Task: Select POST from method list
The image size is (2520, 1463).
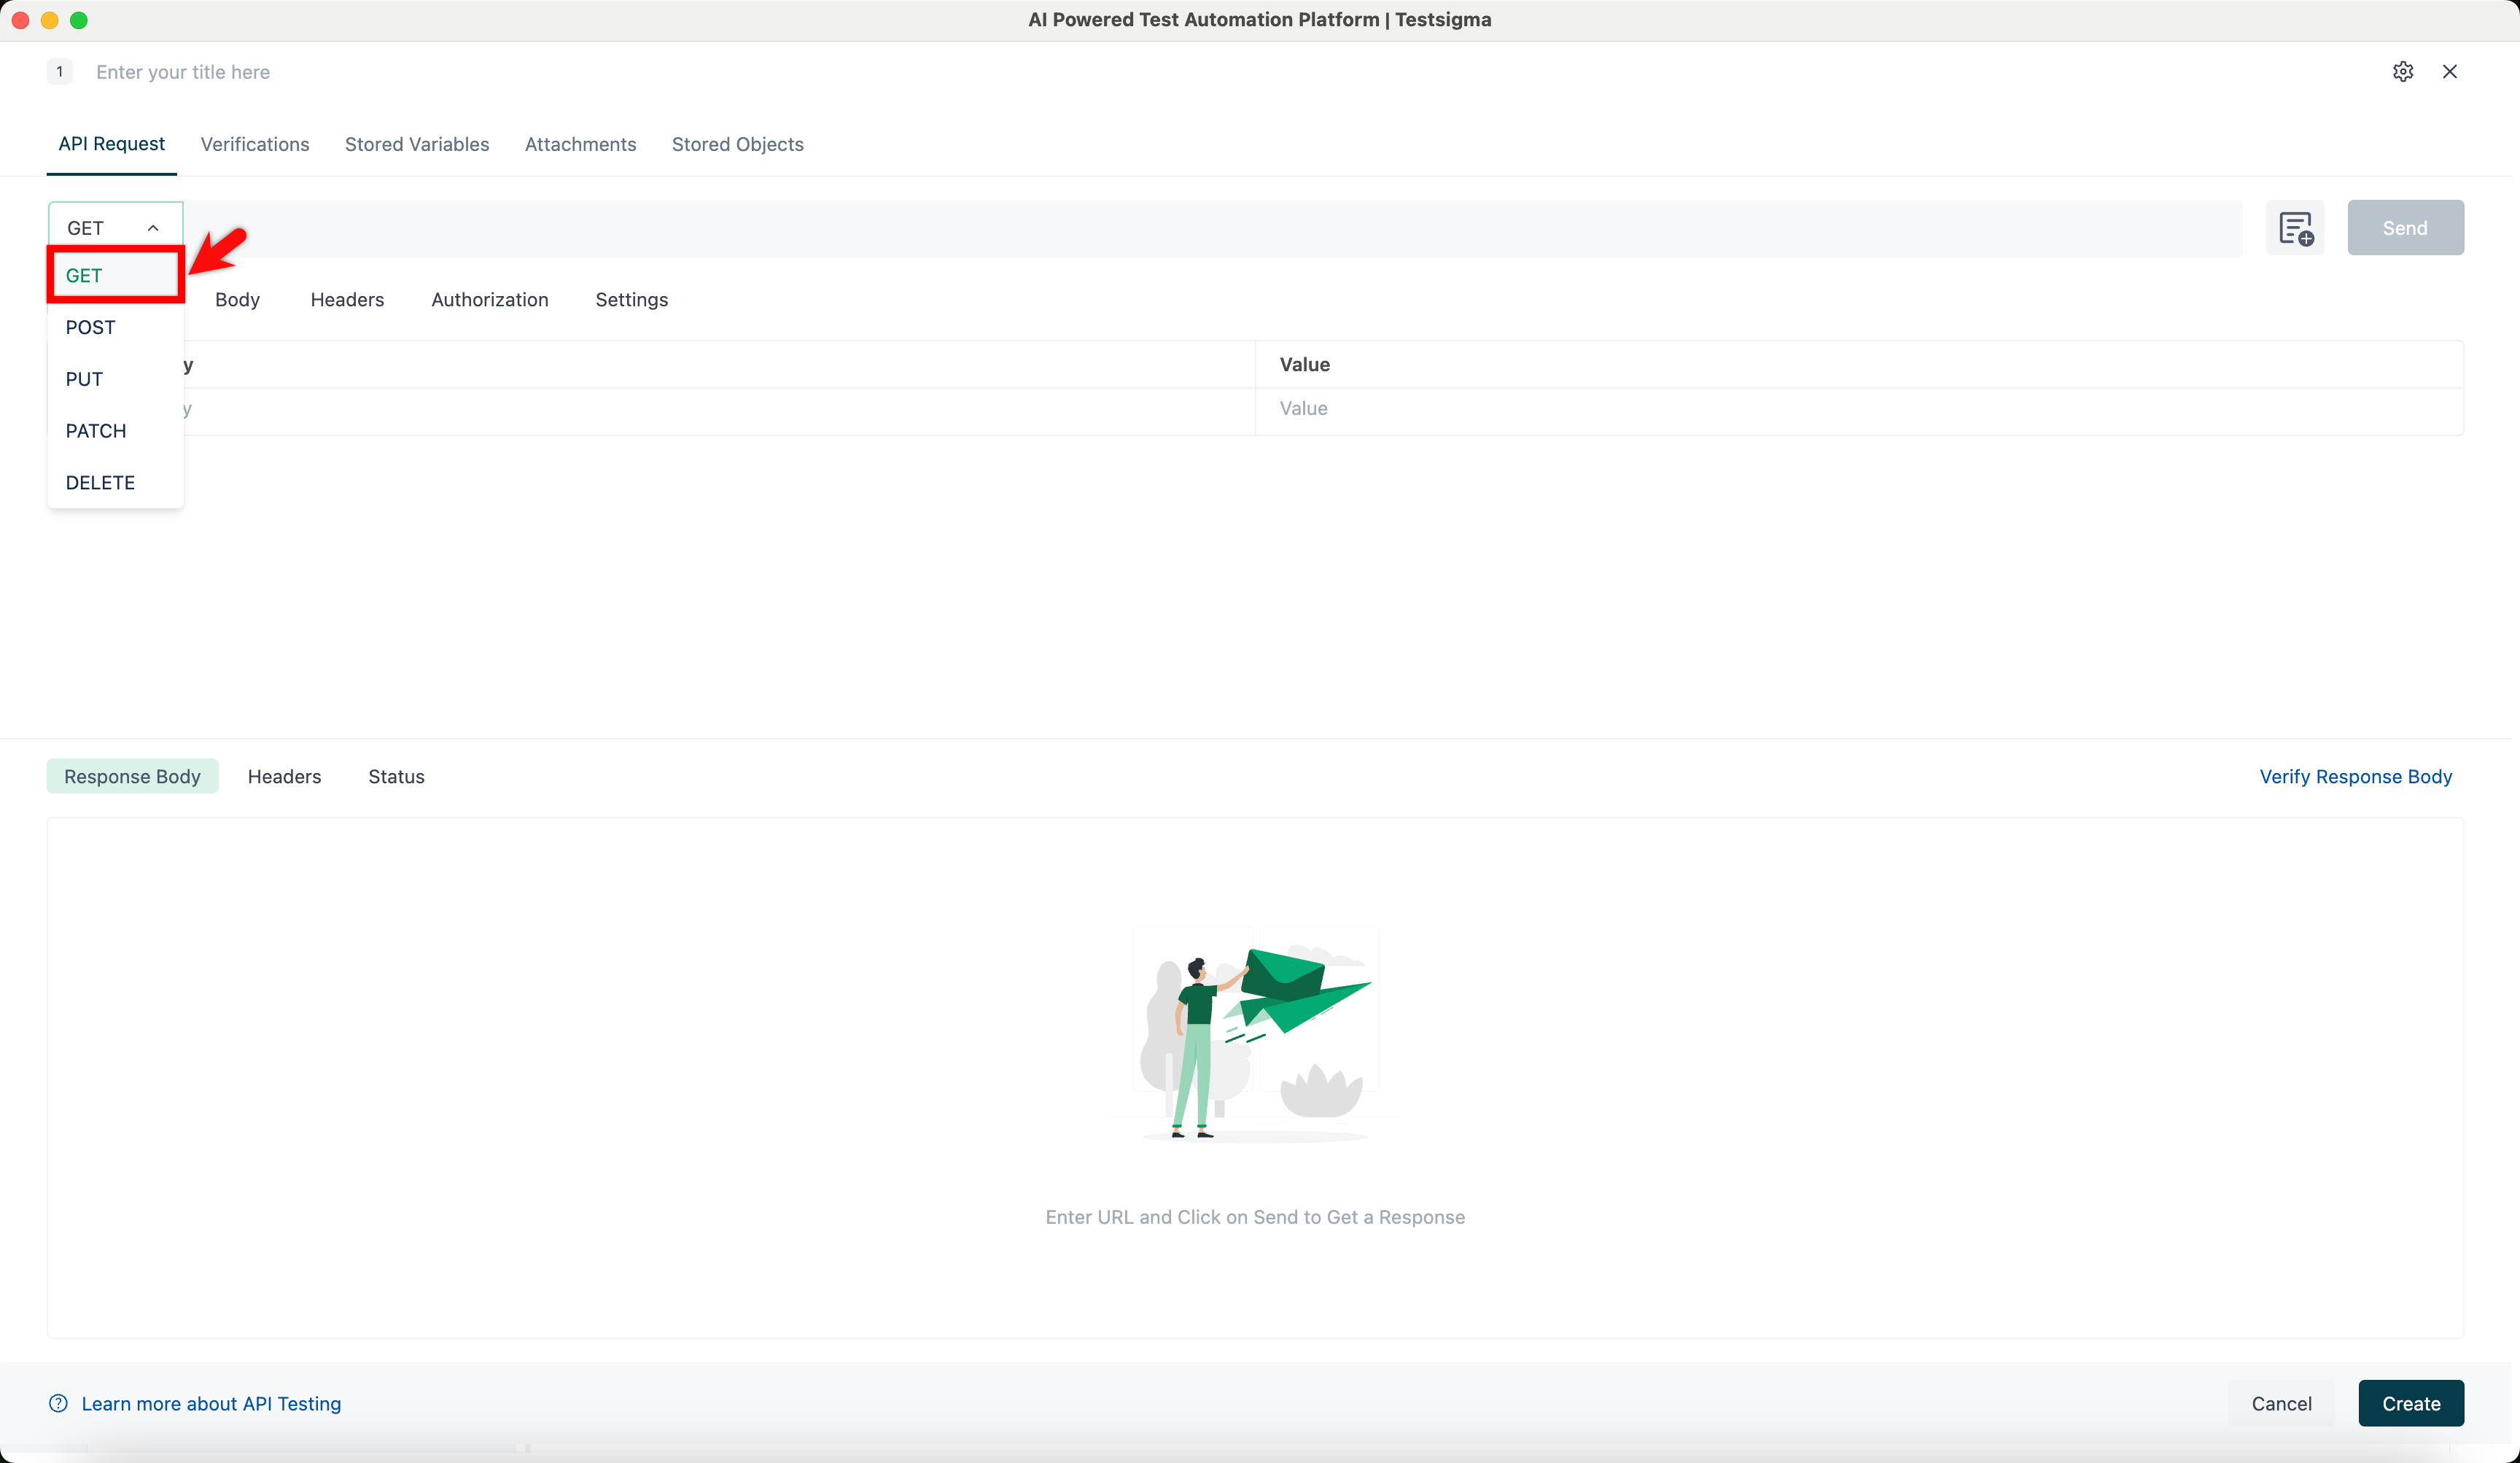Action: [90, 327]
